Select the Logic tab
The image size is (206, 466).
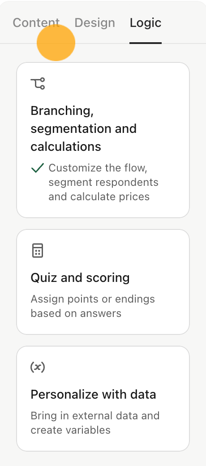[146, 22]
